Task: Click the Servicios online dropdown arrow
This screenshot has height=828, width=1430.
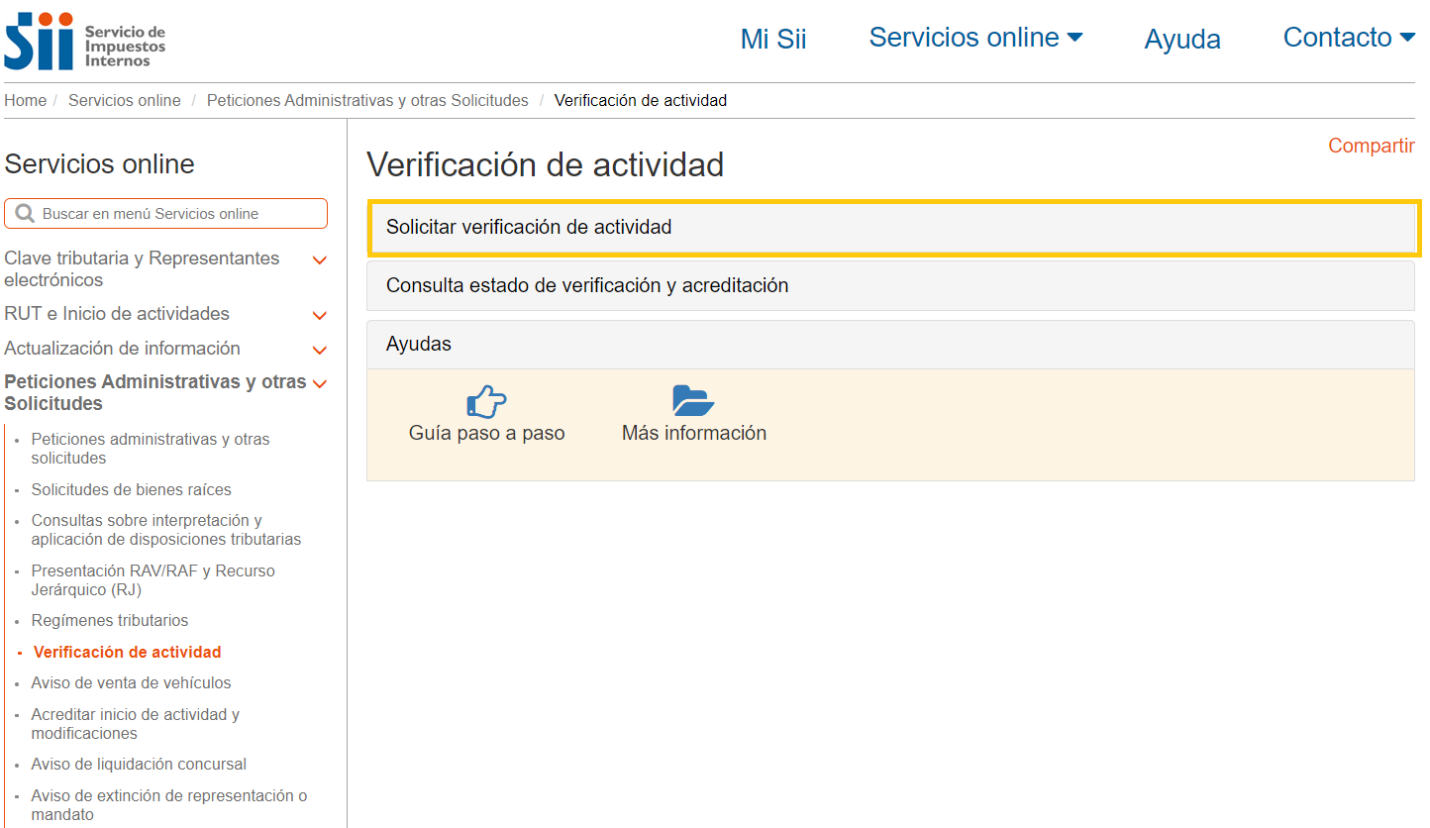Action: click(1074, 38)
